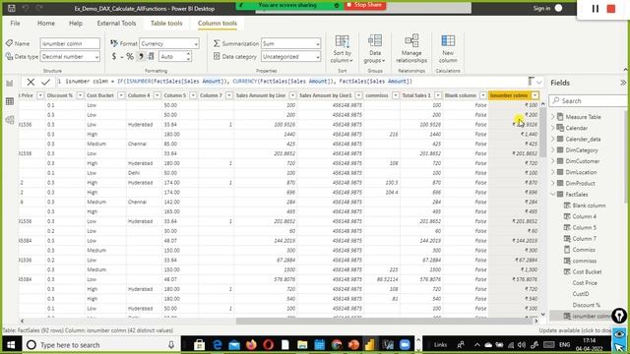
Task: Apply dollar currency format symbol
Action: click(x=114, y=57)
